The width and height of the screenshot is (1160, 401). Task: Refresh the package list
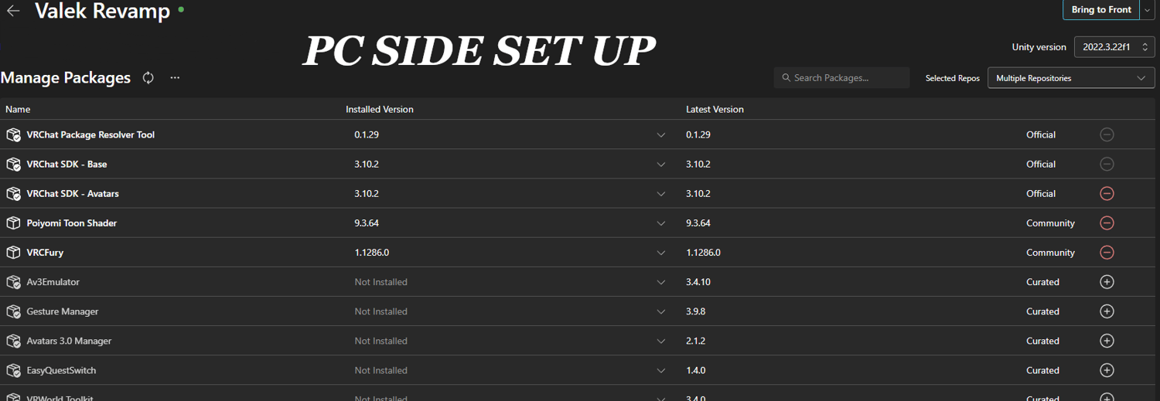click(148, 78)
